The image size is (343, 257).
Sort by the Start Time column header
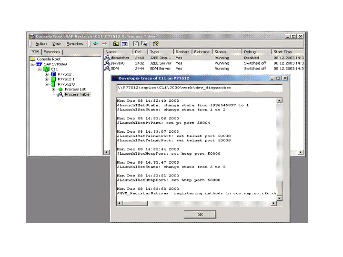pos(288,52)
